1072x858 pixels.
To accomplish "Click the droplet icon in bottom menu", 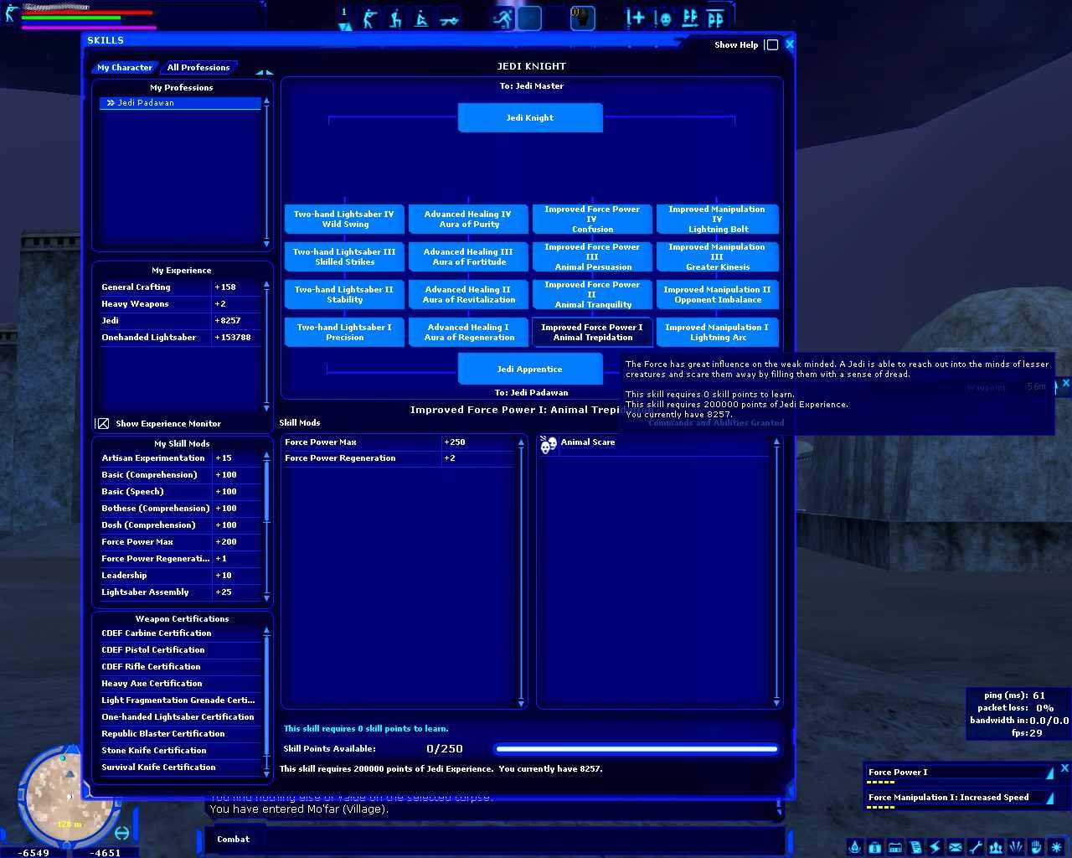I will pos(854,847).
